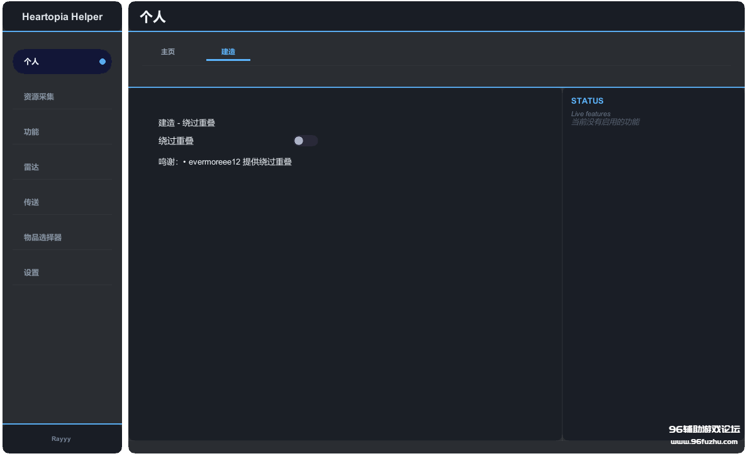Click the Live features label
The width and height of the screenshot is (746, 456).
pyautogui.click(x=591, y=114)
